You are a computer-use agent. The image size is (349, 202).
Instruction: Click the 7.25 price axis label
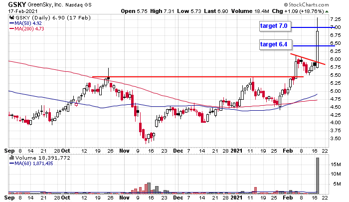coord(336,19)
